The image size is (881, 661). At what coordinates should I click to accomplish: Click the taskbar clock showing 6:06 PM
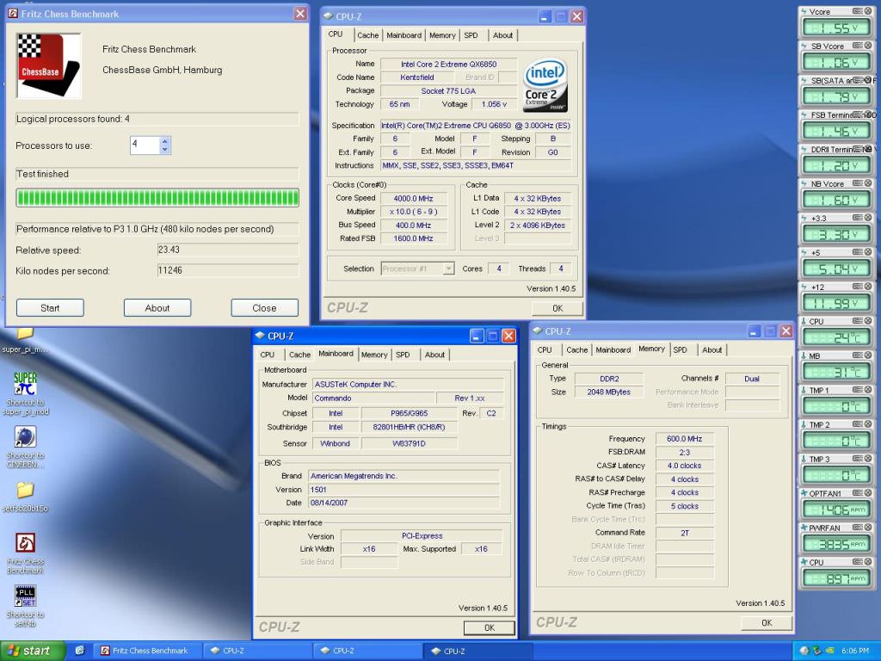click(x=855, y=651)
